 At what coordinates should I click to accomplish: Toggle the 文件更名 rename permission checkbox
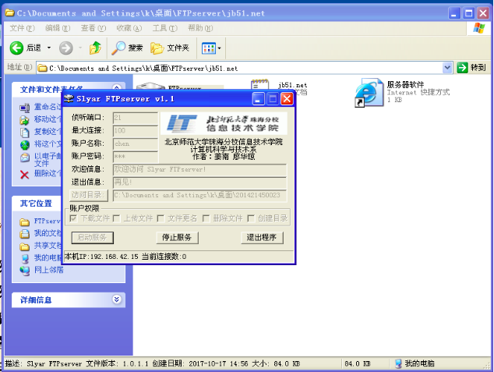pyautogui.click(x=161, y=218)
